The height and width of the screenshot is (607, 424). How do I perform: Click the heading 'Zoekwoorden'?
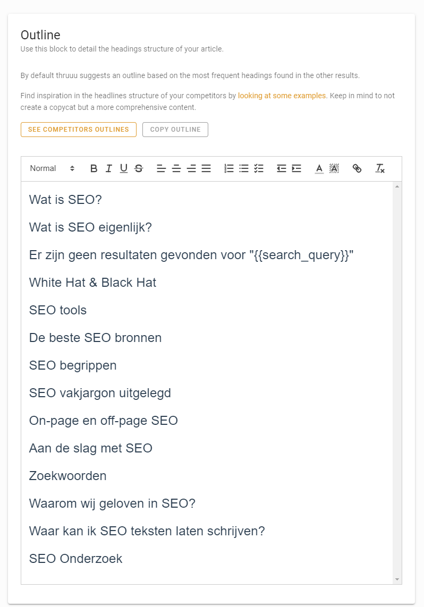click(x=68, y=476)
